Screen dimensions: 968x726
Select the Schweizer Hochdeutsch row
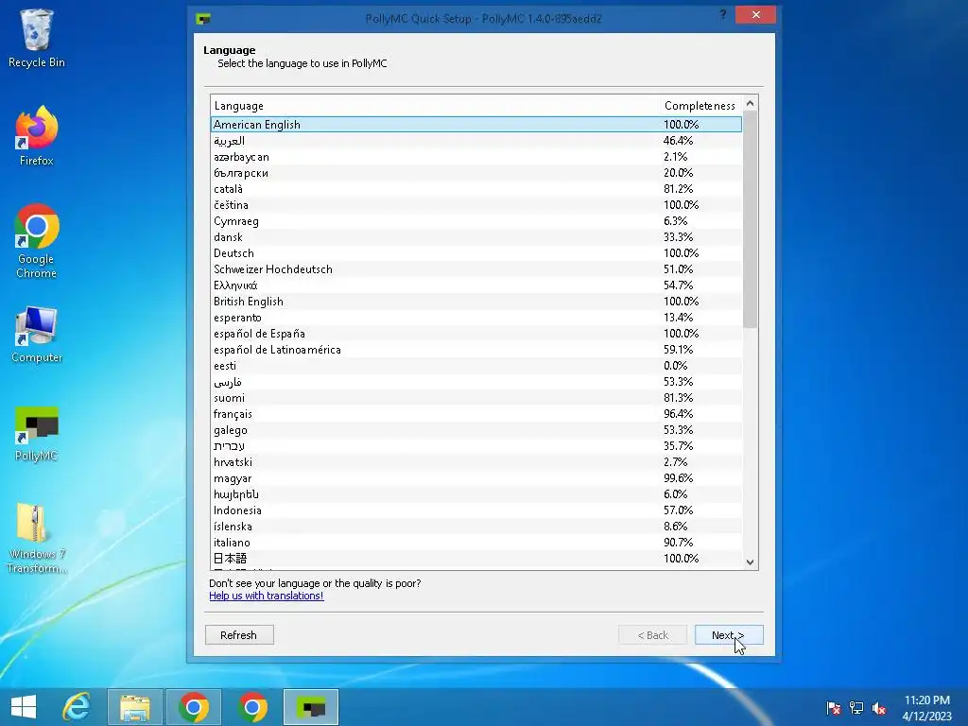476,269
